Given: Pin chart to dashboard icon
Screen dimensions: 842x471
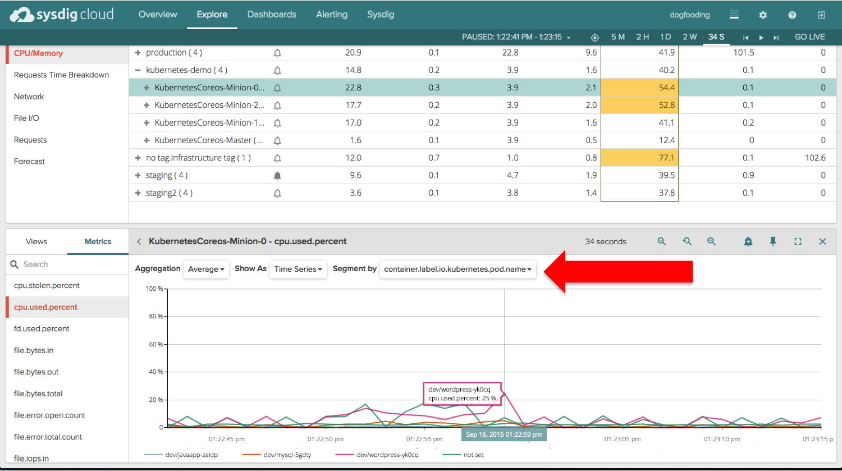Looking at the screenshot, I should [773, 241].
